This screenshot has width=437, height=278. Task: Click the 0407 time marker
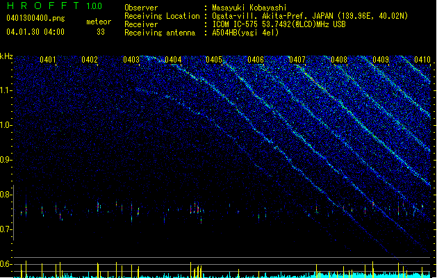297,60
